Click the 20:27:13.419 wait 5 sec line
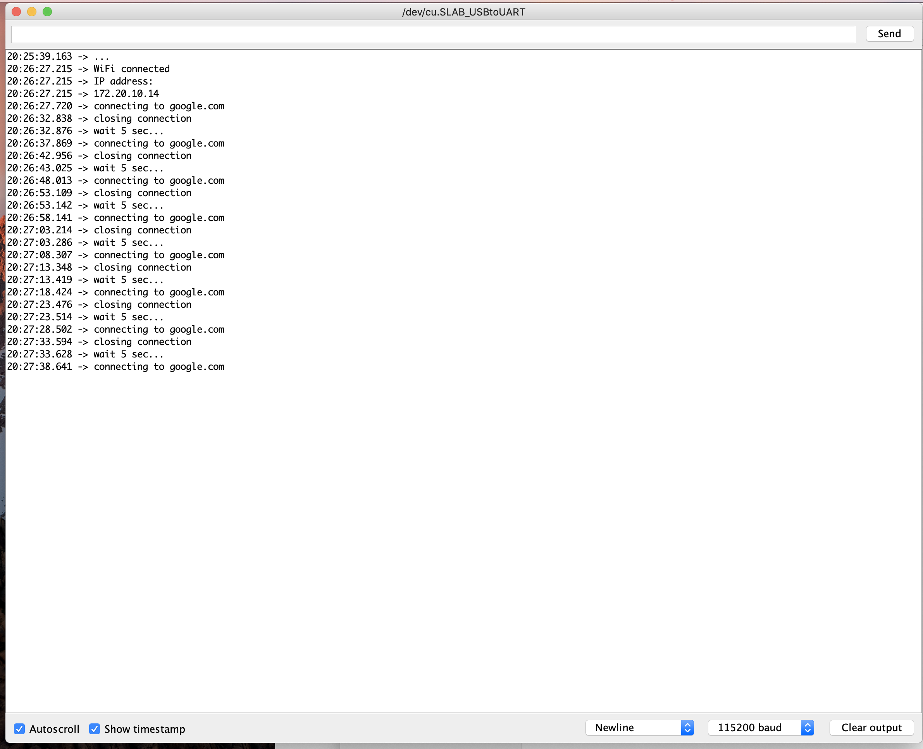The image size is (923, 749). point(85,280)
